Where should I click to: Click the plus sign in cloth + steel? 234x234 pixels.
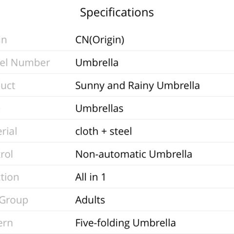click(104, 132)
